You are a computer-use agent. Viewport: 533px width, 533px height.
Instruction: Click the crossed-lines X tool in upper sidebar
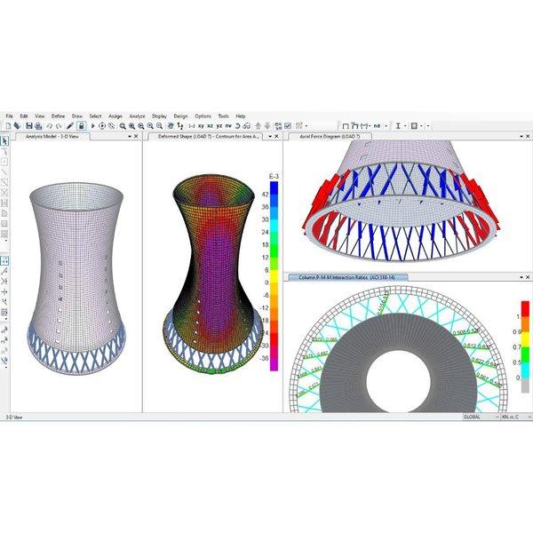point(4,193)
